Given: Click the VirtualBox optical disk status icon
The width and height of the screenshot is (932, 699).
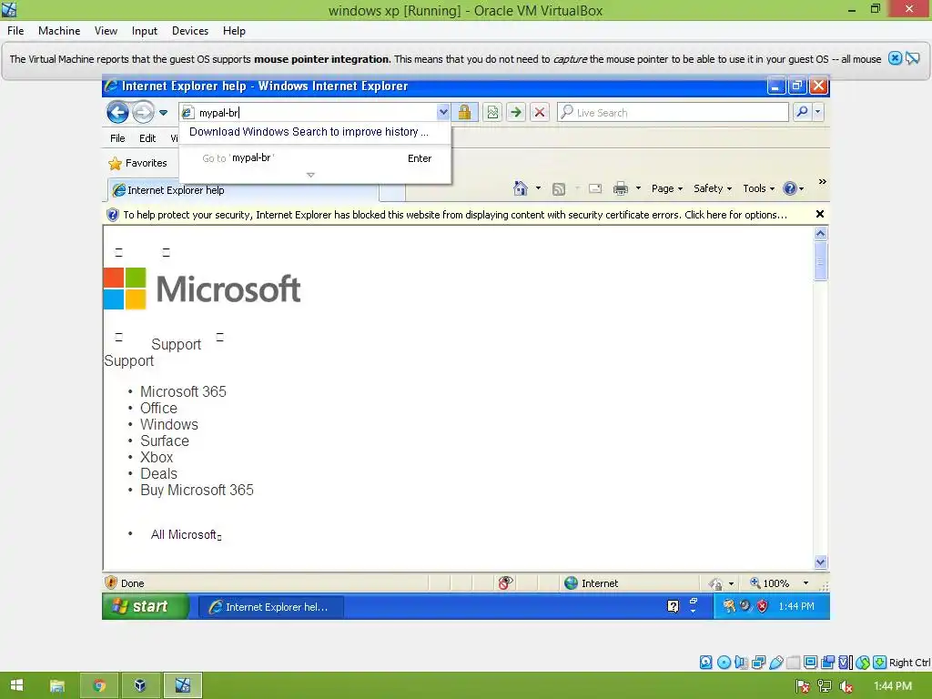Looking at the screenshot, I should click(x=724, y=663).
